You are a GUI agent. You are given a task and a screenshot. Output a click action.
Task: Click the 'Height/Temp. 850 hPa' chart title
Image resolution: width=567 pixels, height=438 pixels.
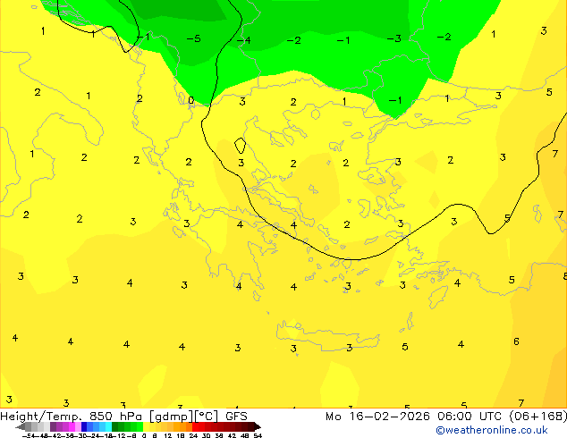click(x=72, y=417)
